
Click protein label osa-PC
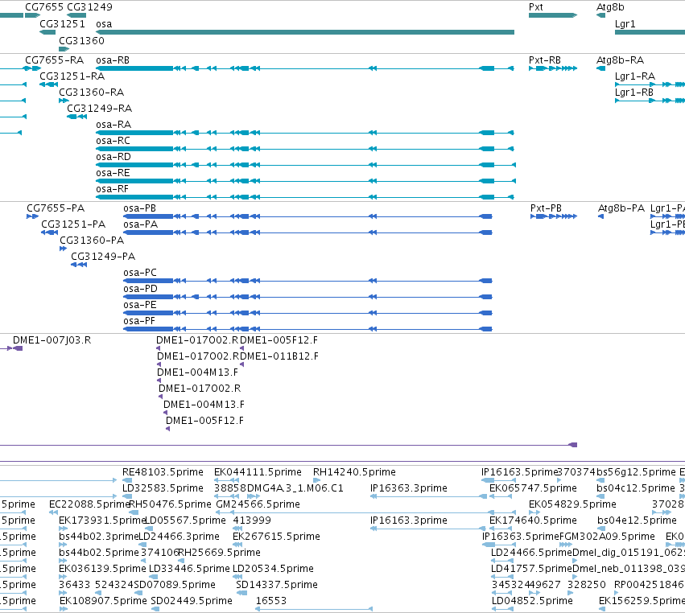tap(140, 273)
